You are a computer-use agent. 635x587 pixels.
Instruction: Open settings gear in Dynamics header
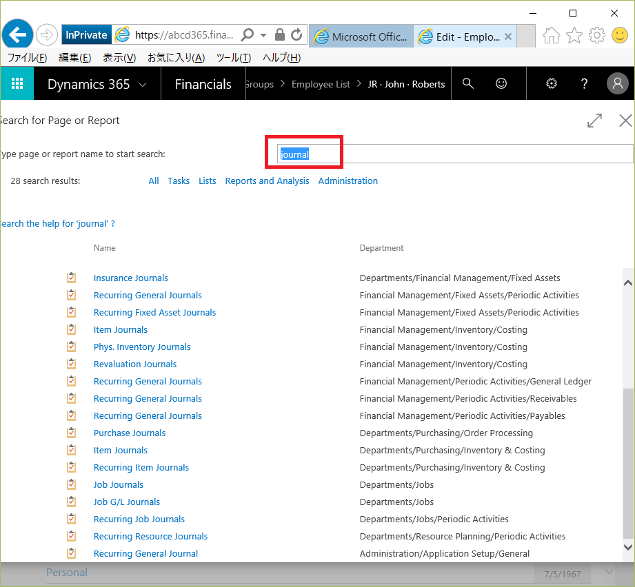click(x=551, y=84)
